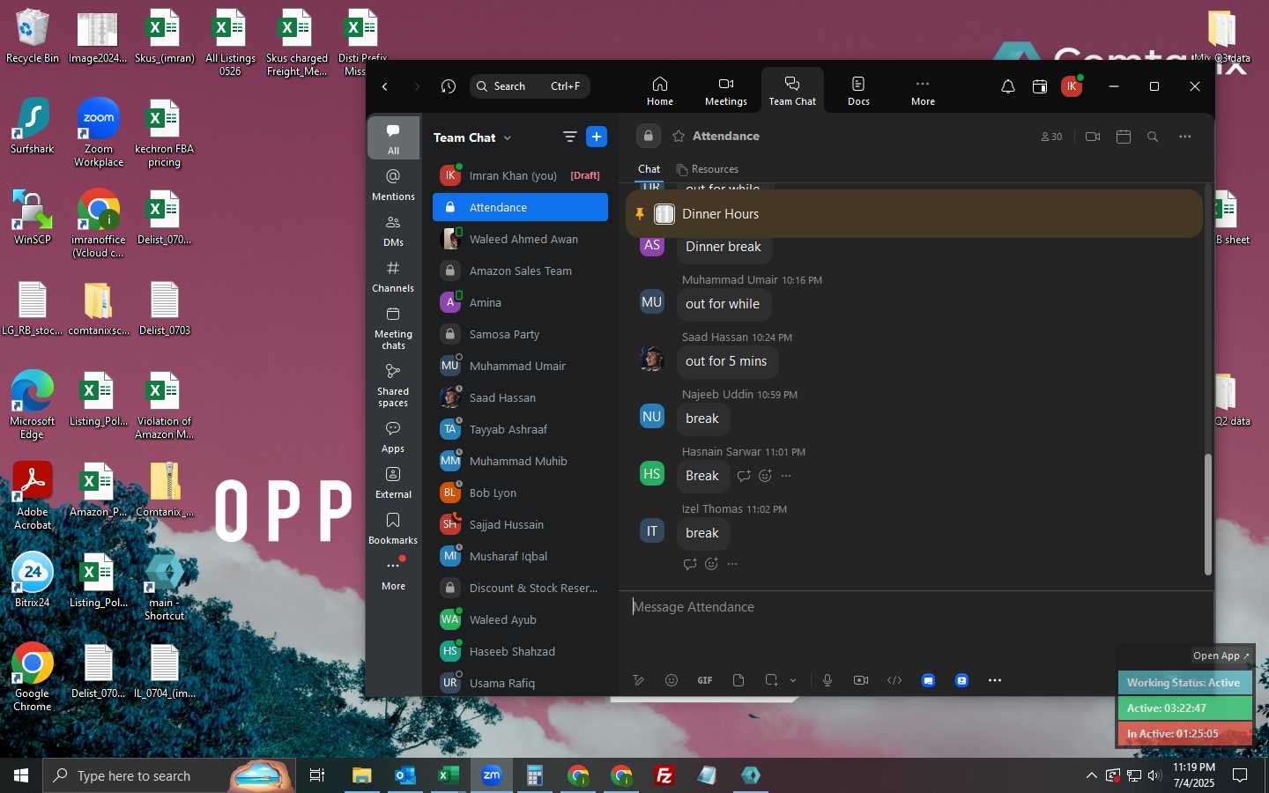
Task: Switch to the Meetings tab
Action: coord(726,91)
